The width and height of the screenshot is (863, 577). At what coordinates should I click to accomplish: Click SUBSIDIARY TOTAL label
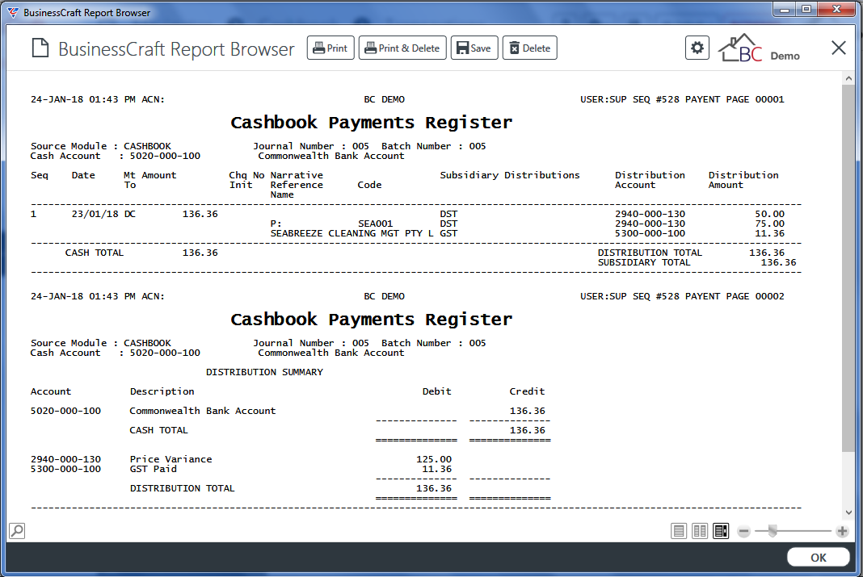[x=644, y=262]
